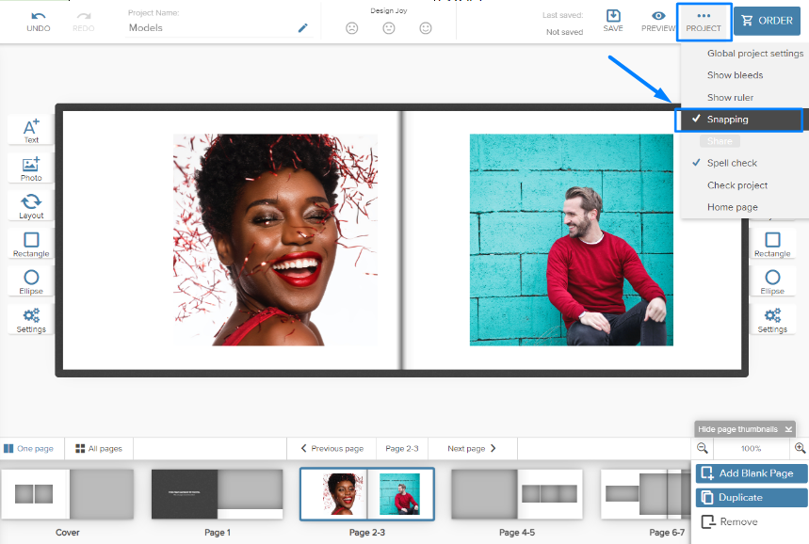809x544 pixels.
Task: Toggle Spell check option
Action: (x=732, y=163)
